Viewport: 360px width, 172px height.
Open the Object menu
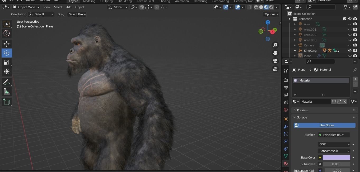coord(80,7)
